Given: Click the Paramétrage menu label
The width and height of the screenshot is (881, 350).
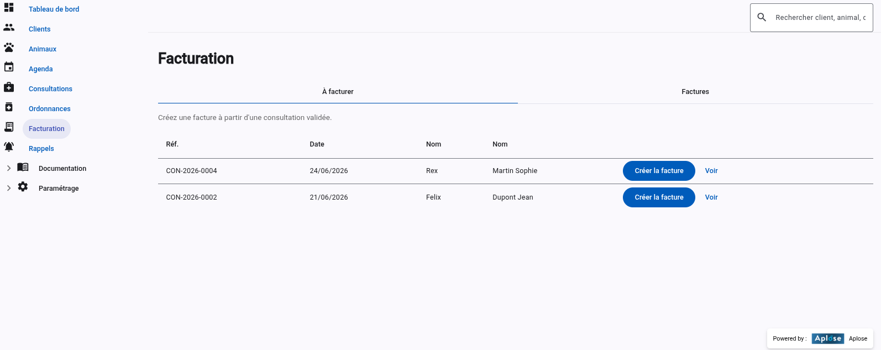Looking at the screenshot, I should 59,189.
